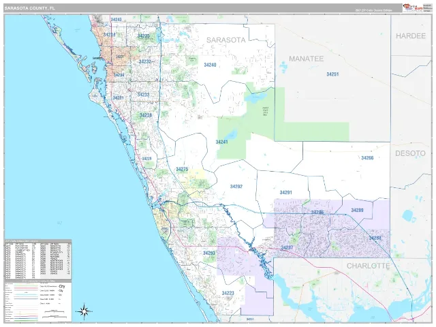Click the 'Sarasota' city label on the bay
The image size is (436, 327).
[97, 58]
